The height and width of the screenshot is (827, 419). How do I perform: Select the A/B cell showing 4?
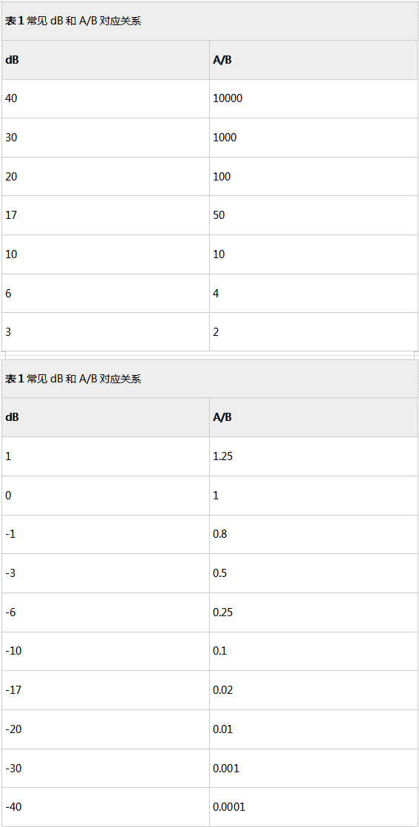(313, 293)
